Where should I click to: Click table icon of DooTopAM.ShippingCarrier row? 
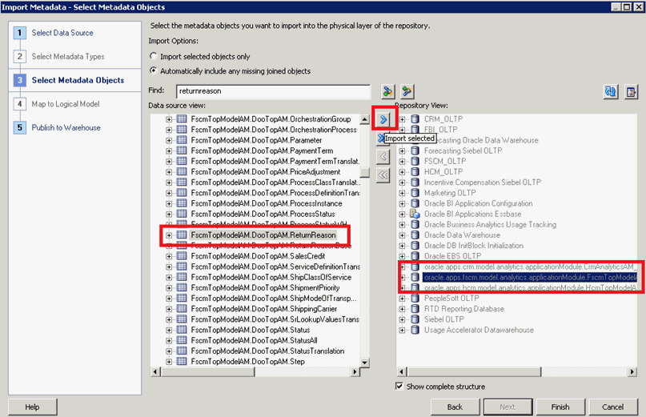(182, 309)
